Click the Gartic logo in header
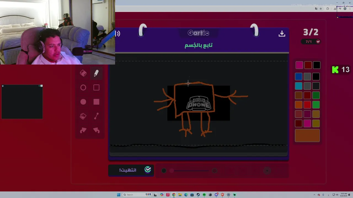 click(198, 33)
